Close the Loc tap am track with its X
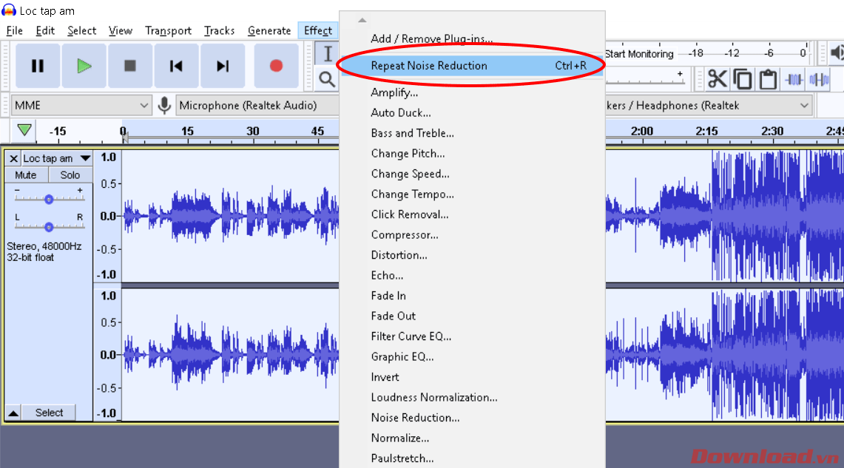The height and width of the screenshot is (468, 844). tap(13, 157)
